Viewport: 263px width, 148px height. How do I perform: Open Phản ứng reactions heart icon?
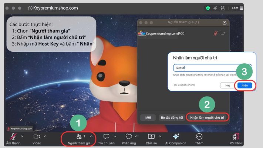pos(129,137)
